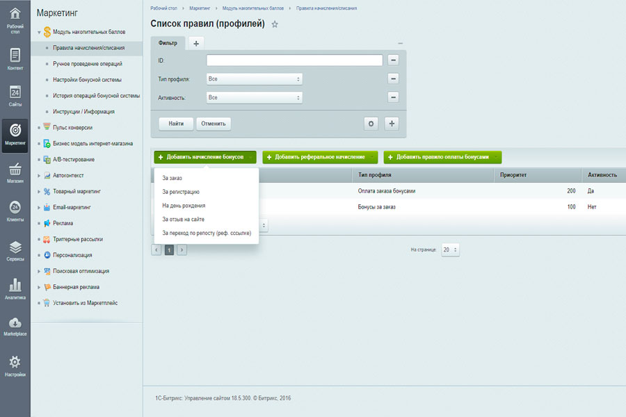Image resolution: width=626 pixels, height=417 pixels.
Task: Add page to favorites with star
Action: [275, 24]
